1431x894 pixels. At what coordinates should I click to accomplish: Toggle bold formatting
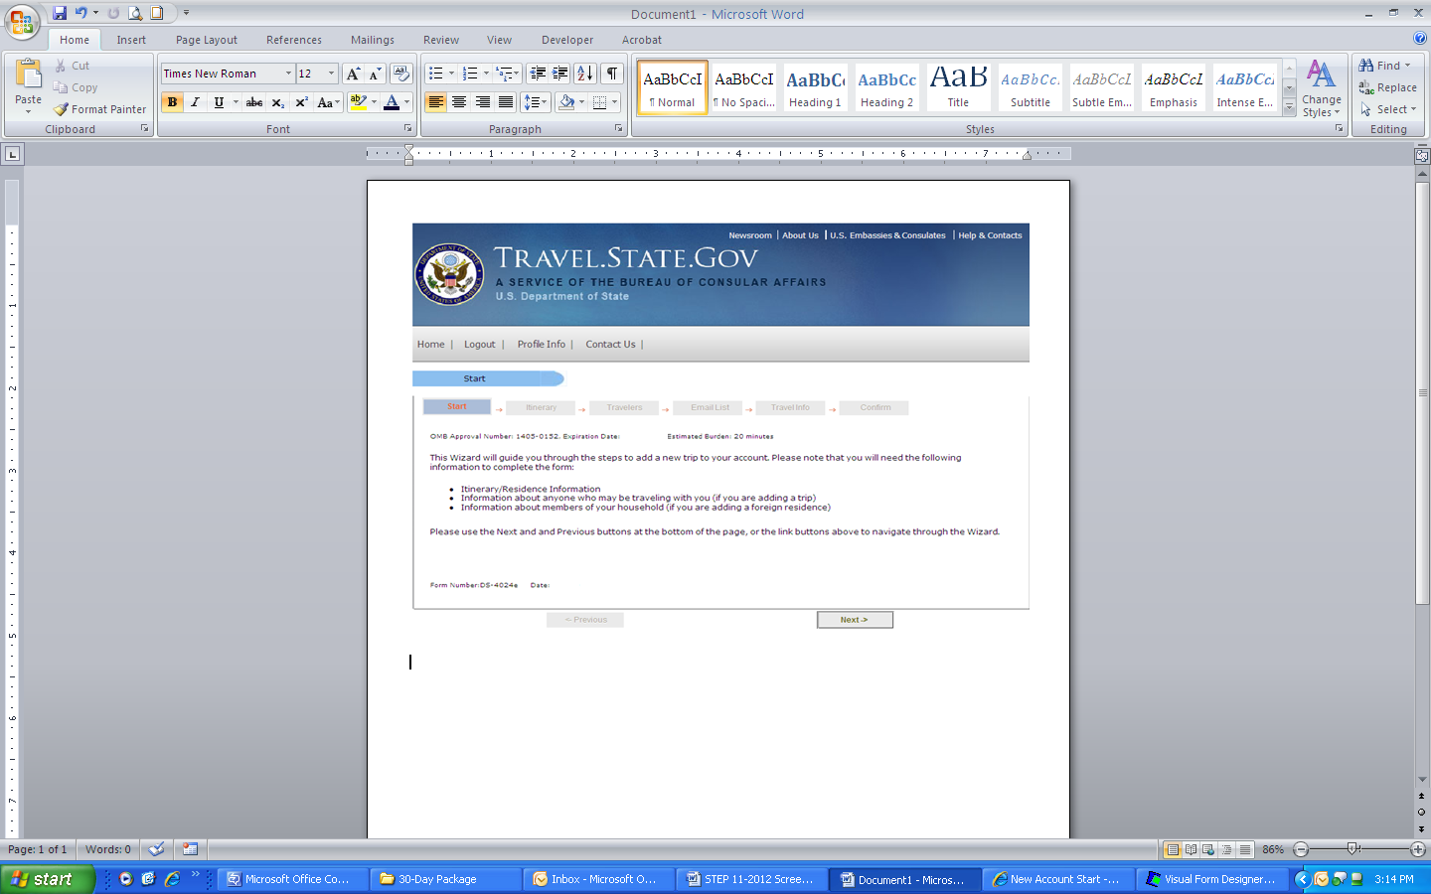[x=173, y=102]
